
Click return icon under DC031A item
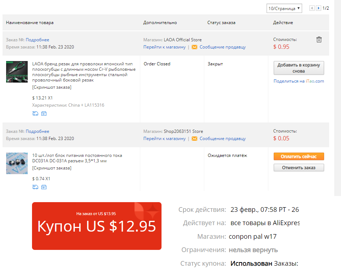pyautogui.click(x=44, y=187)
